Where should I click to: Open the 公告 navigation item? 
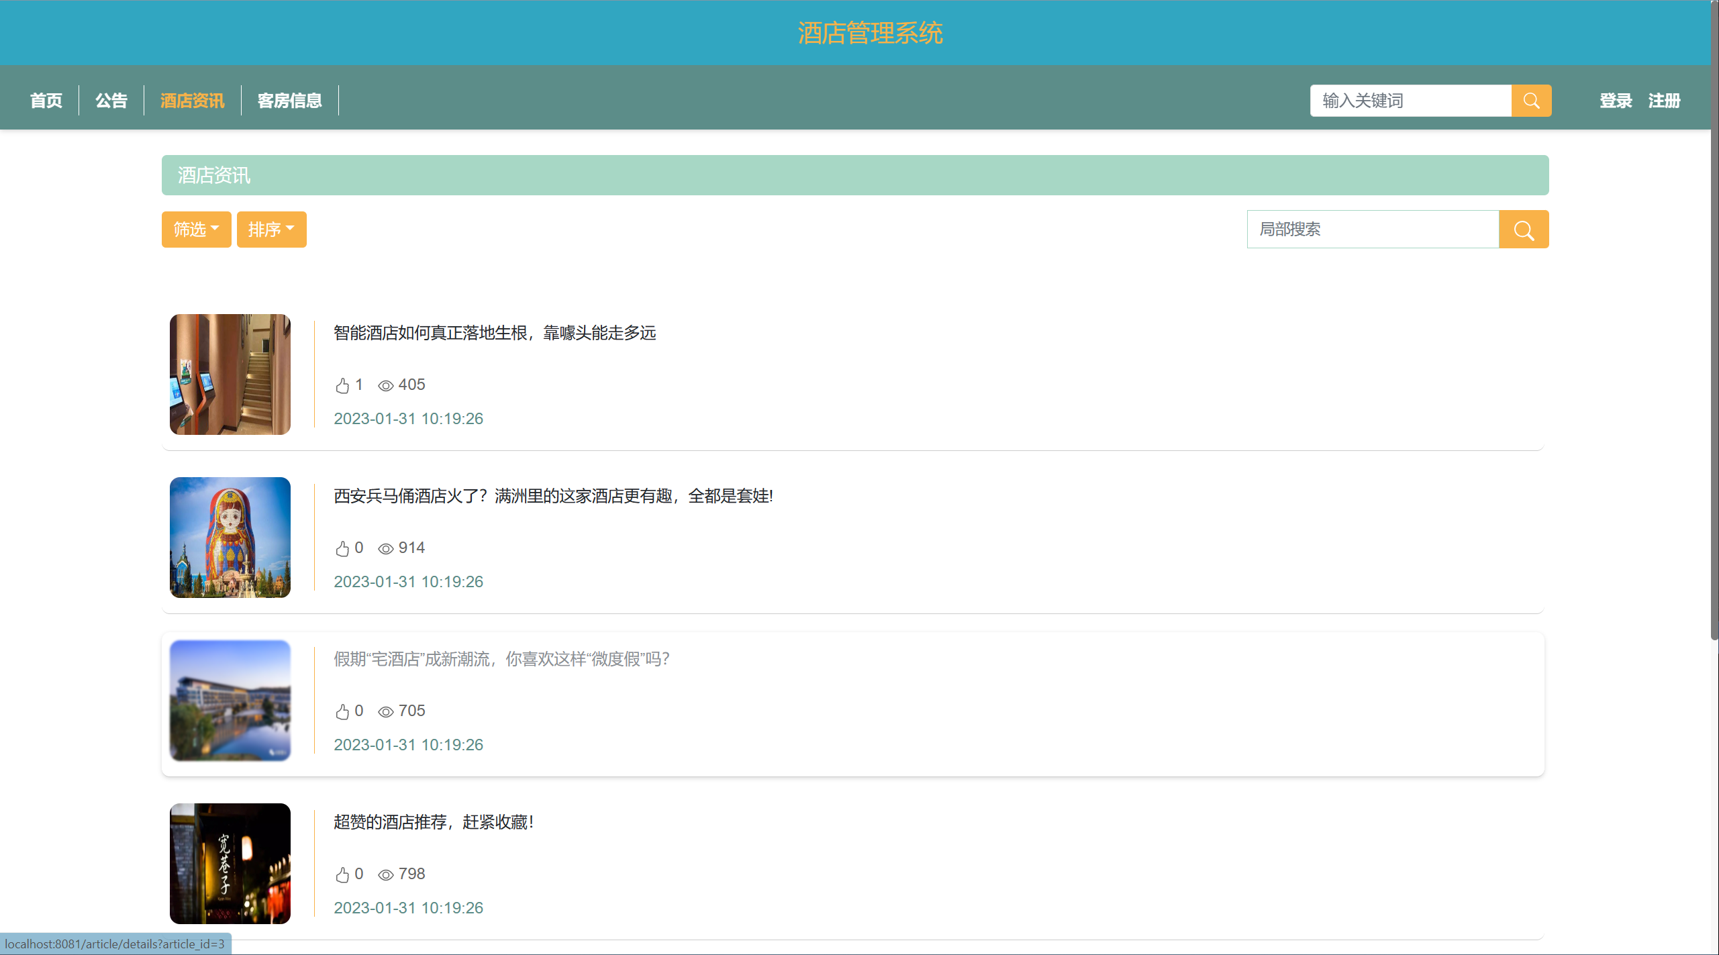point(111,101)
